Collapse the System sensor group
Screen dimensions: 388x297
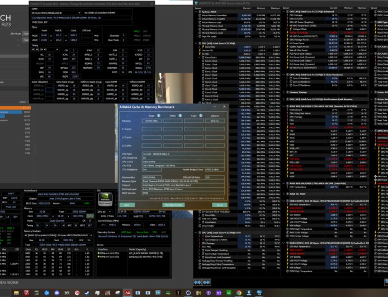(x=196, y=12)
